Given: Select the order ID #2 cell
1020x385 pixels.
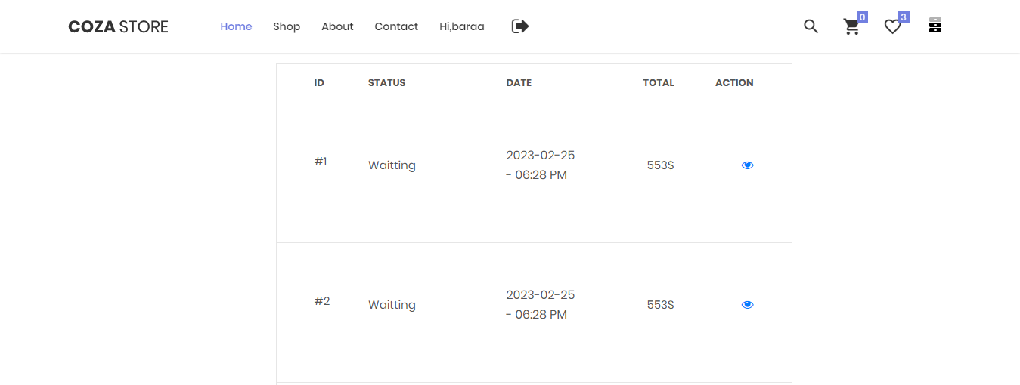Looking at the screenshot, I should click(x=322, y=301).
